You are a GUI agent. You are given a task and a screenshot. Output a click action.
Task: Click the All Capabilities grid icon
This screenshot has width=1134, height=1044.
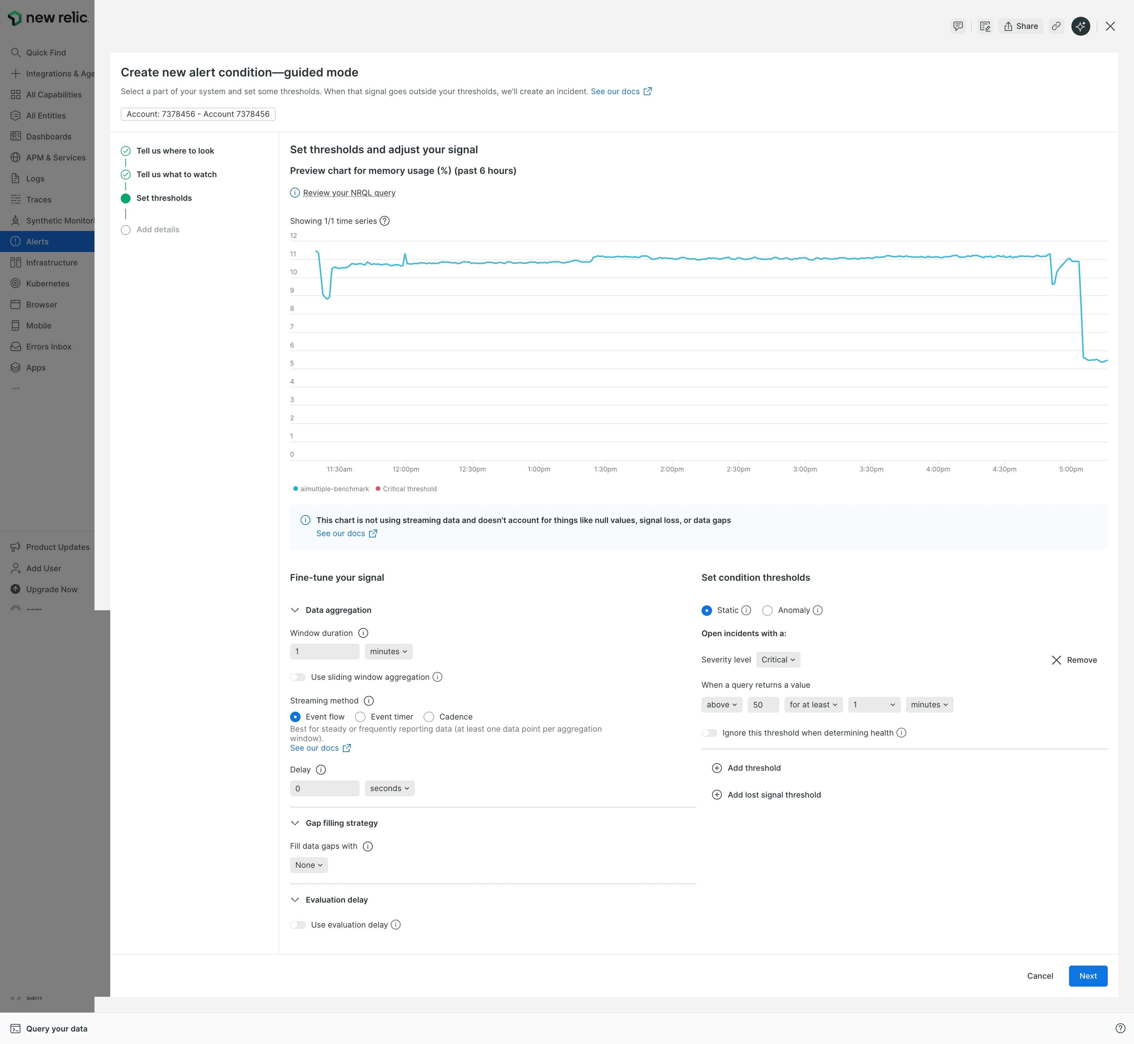tap(16, 94)
